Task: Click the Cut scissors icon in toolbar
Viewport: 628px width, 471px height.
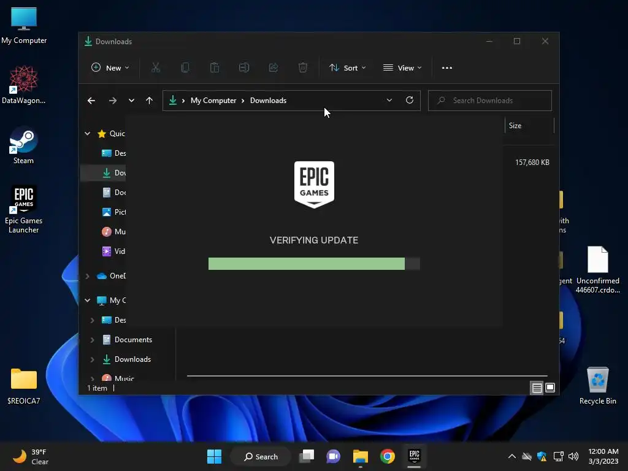Action: [155, 67]
